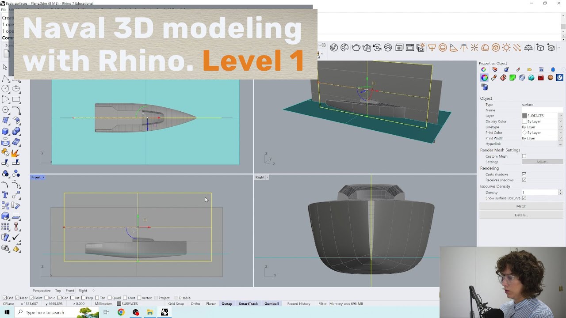The image size is (566, 318).
Task: Switch to the Right viewport tab
Action: point(83,291)
